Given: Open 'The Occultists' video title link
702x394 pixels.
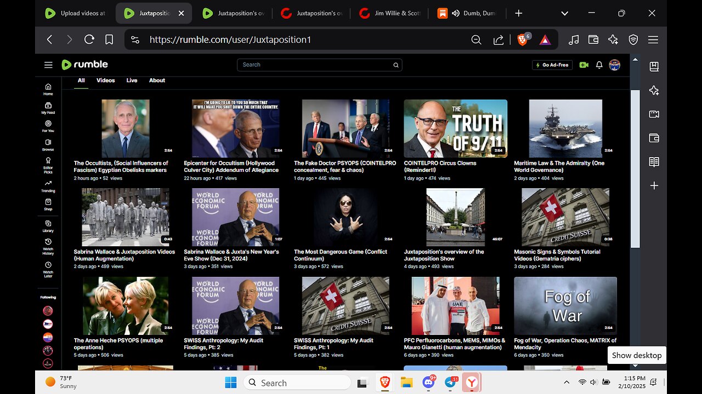Looking at the screenshot, I should (122, 166).
